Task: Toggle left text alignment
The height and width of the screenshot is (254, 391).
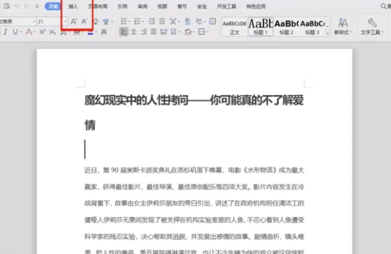Action: [123, 32]
